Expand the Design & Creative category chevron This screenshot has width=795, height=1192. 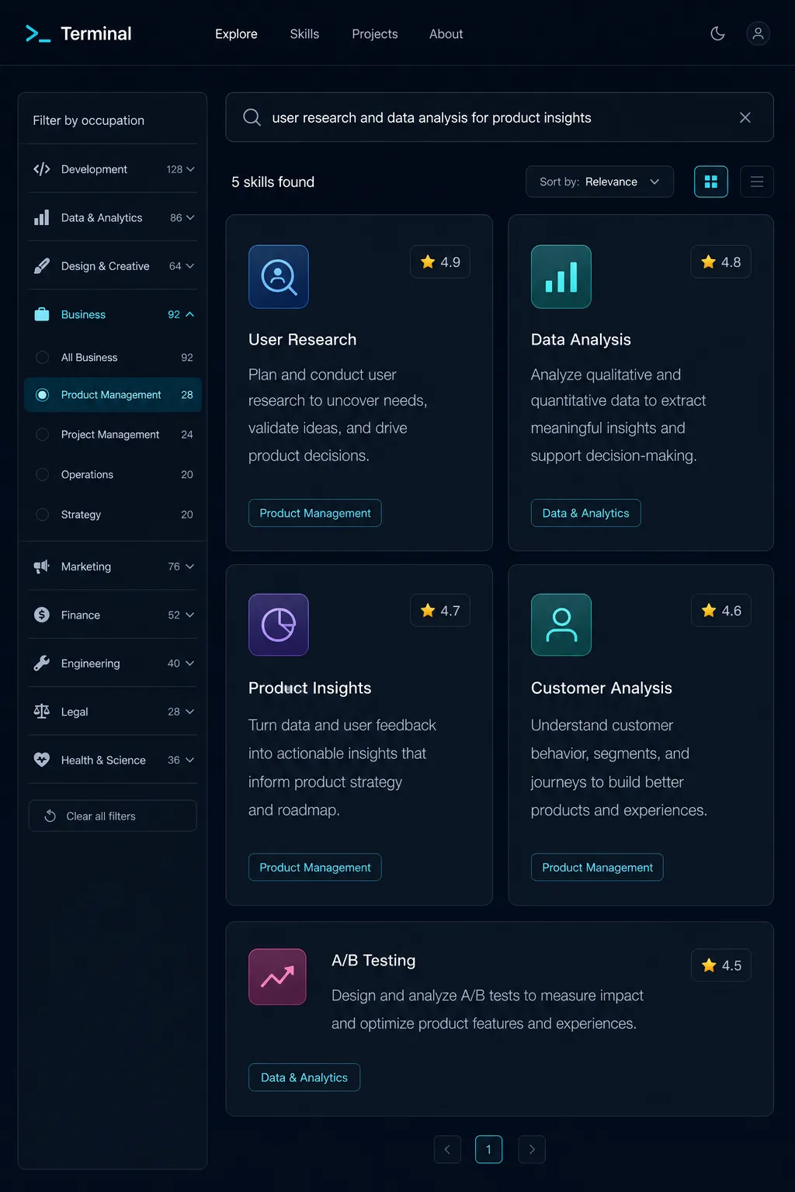[190, 266]
